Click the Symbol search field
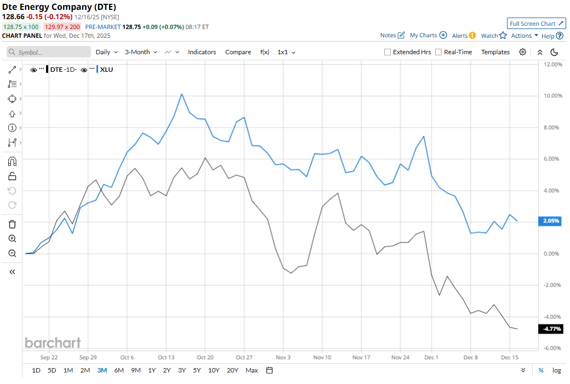This screenshot has height=384, width=570. [x=49, y=52]
